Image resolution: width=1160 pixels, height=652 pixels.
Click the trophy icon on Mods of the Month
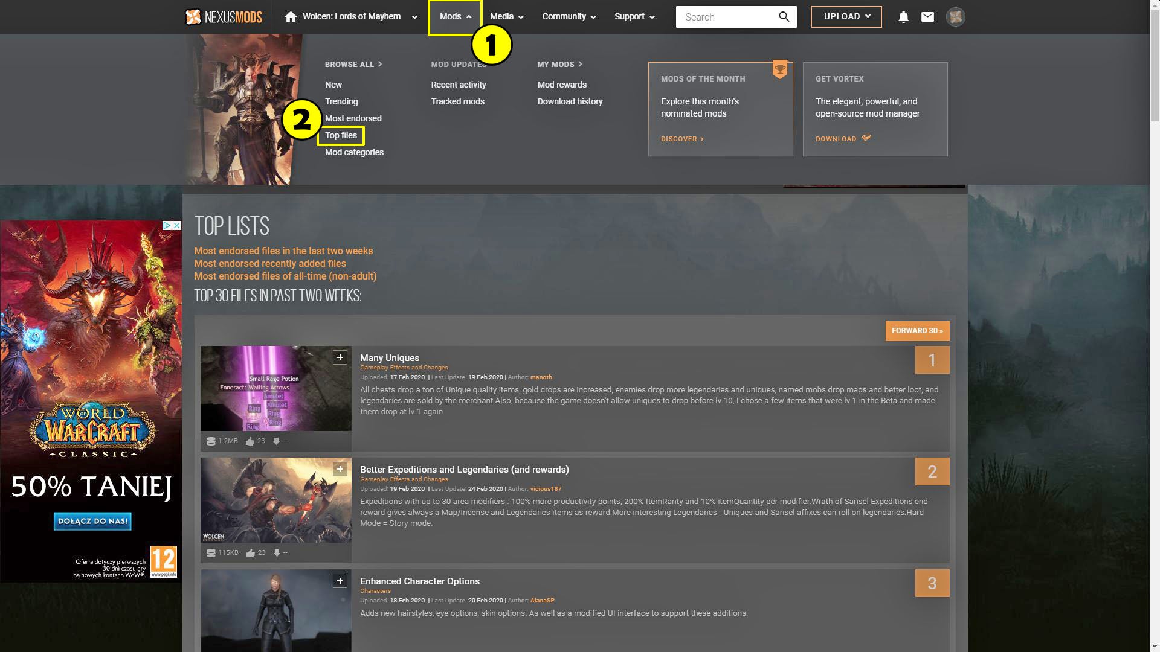pos(780,69)
